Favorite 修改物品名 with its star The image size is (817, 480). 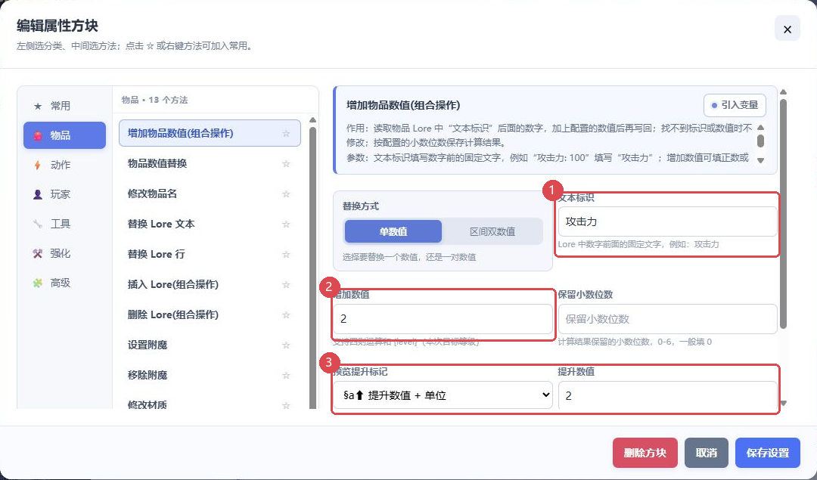pos(286,194)
